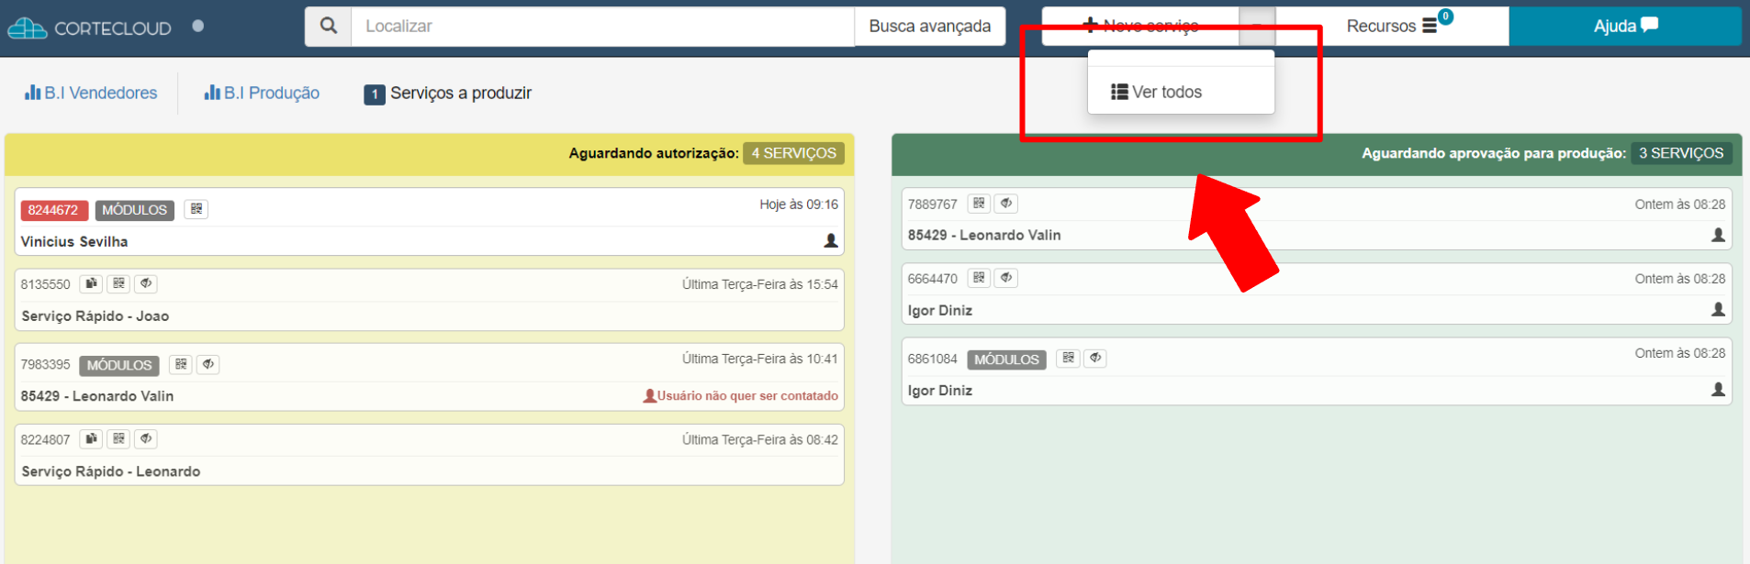Click QR code icon on service 8224807

click(118, 438)
